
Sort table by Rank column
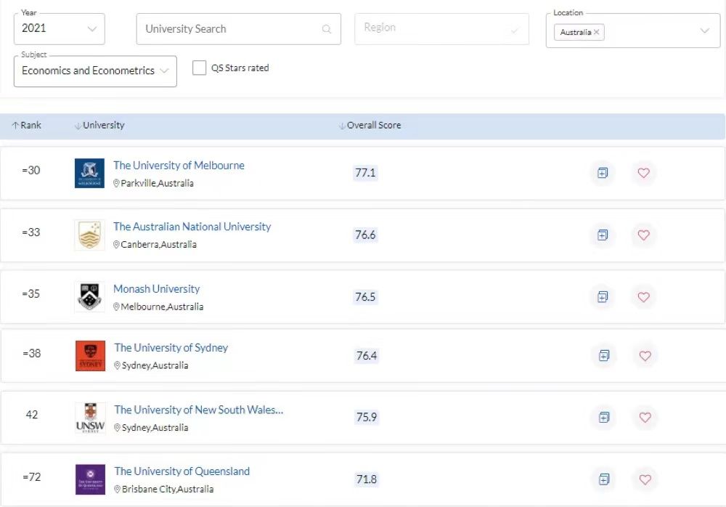click(27, 125)
